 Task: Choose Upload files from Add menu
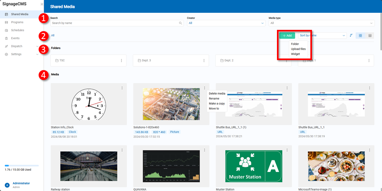point(298,49)
